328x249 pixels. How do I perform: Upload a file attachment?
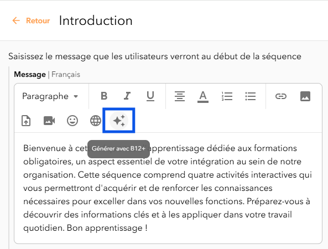click(26, 121)
